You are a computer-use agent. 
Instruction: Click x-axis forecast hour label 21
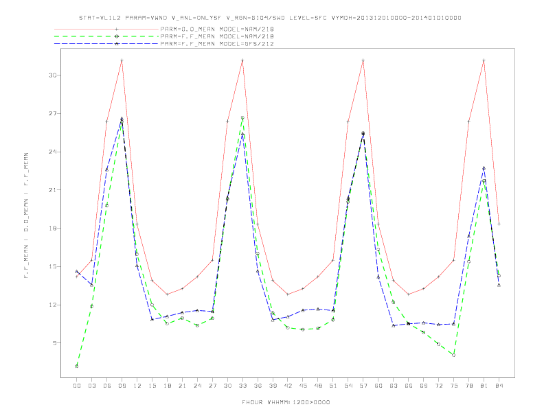[182, 386]
